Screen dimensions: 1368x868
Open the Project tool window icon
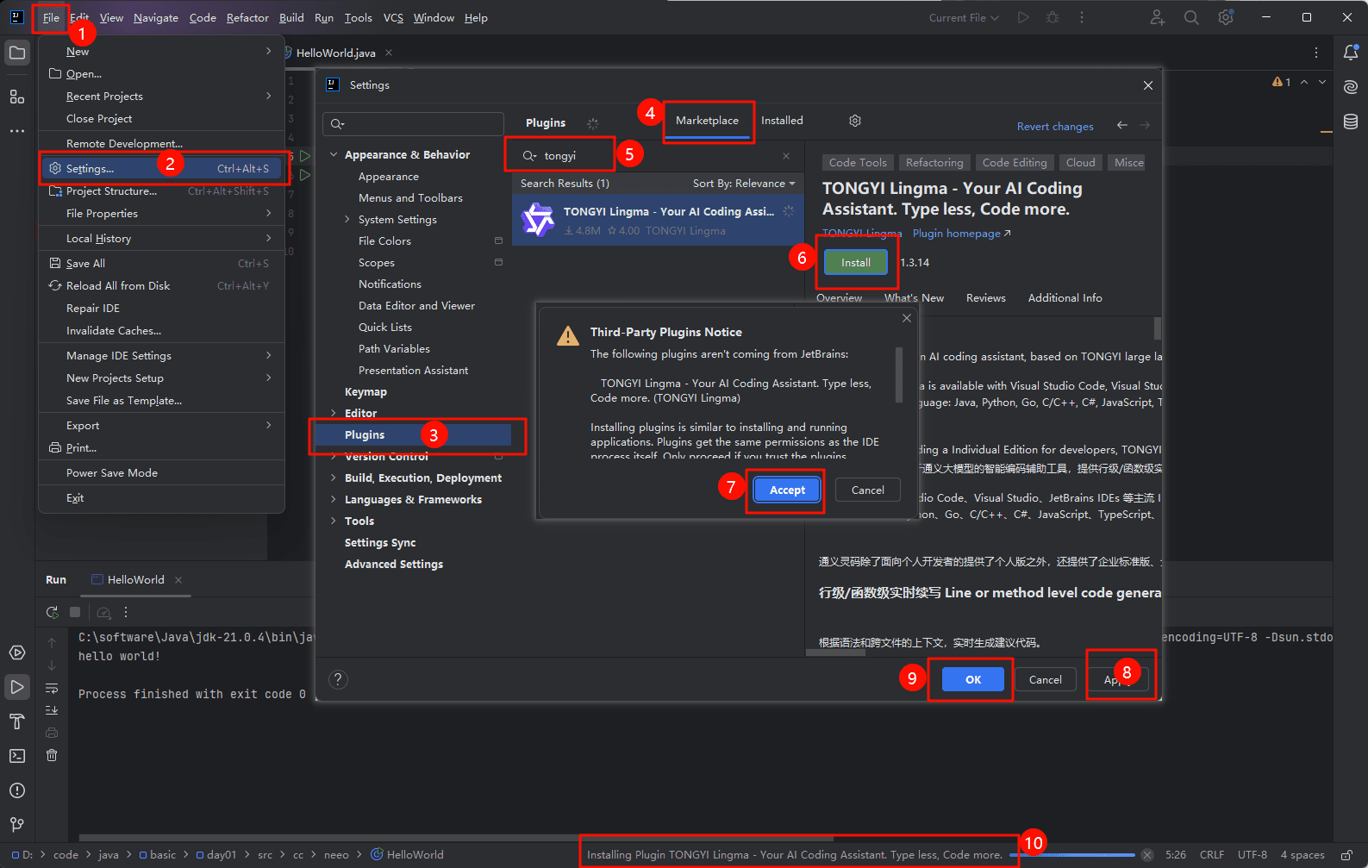click(x=16, y=53)
